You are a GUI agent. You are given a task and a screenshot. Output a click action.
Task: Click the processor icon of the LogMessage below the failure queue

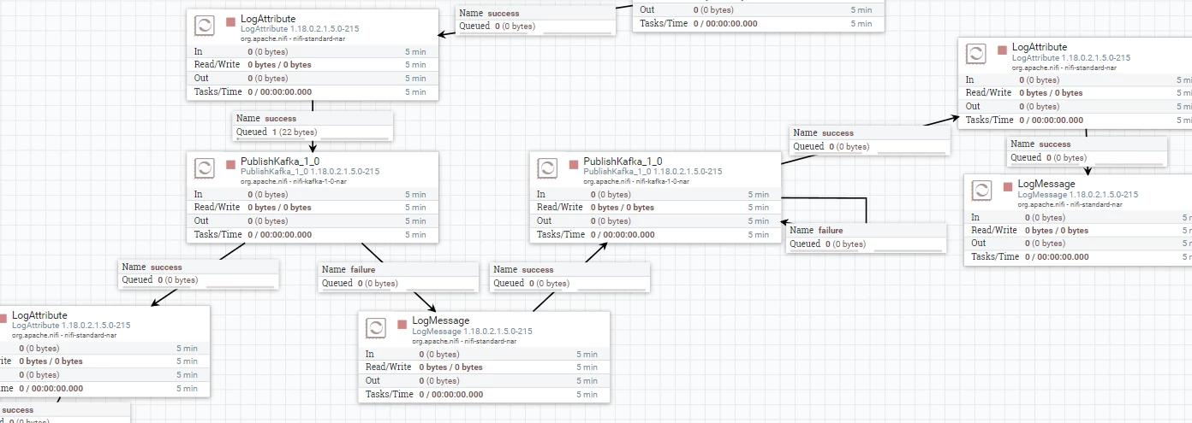[376, 327]
